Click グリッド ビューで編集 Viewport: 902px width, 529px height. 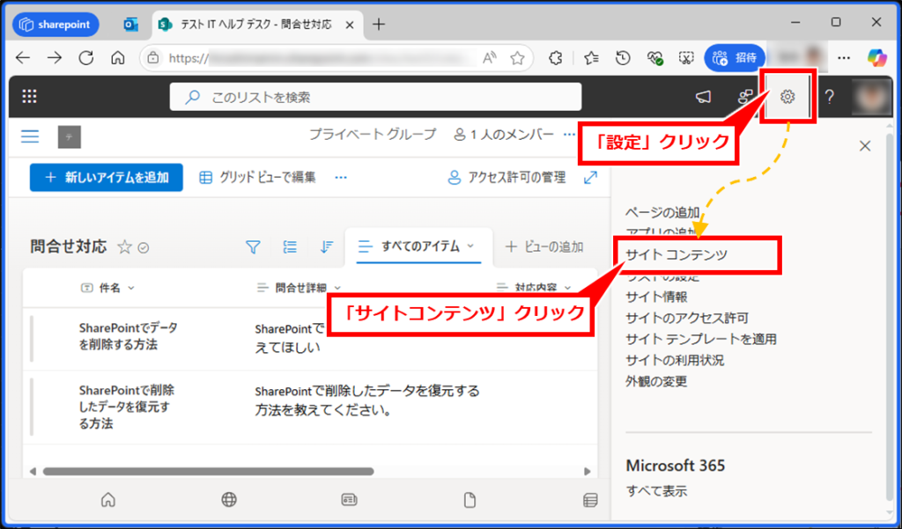click(257, 177)
